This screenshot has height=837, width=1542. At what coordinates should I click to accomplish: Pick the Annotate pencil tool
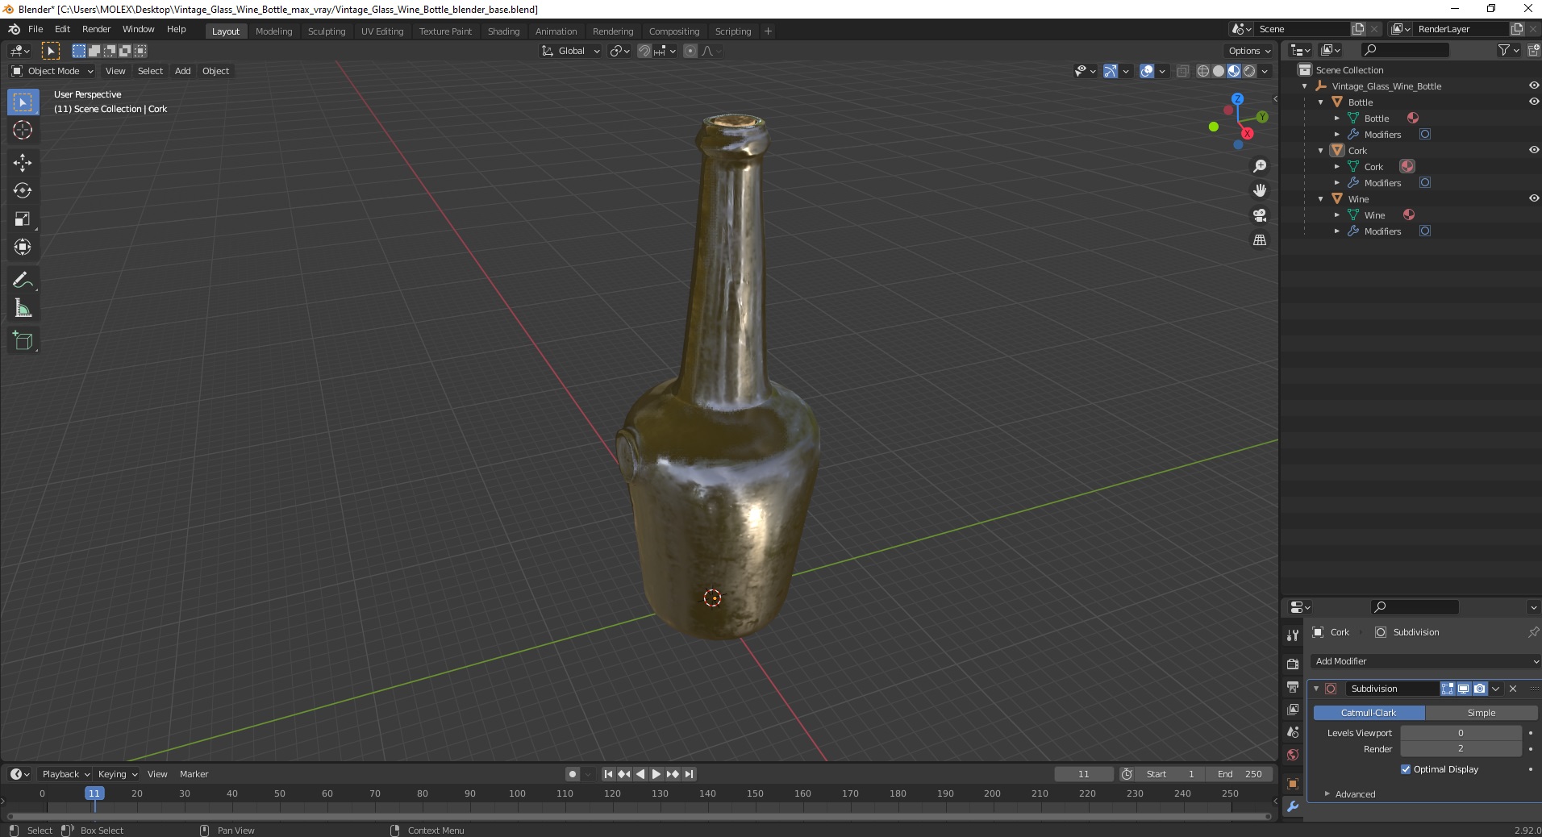point(23,280)
